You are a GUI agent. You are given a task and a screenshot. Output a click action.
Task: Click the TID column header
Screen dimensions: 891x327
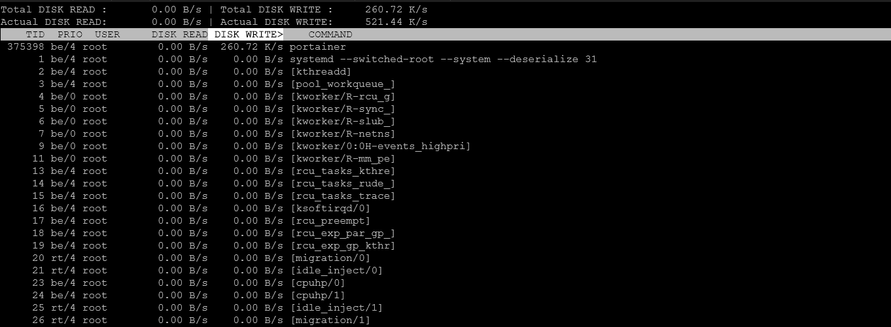35,35
